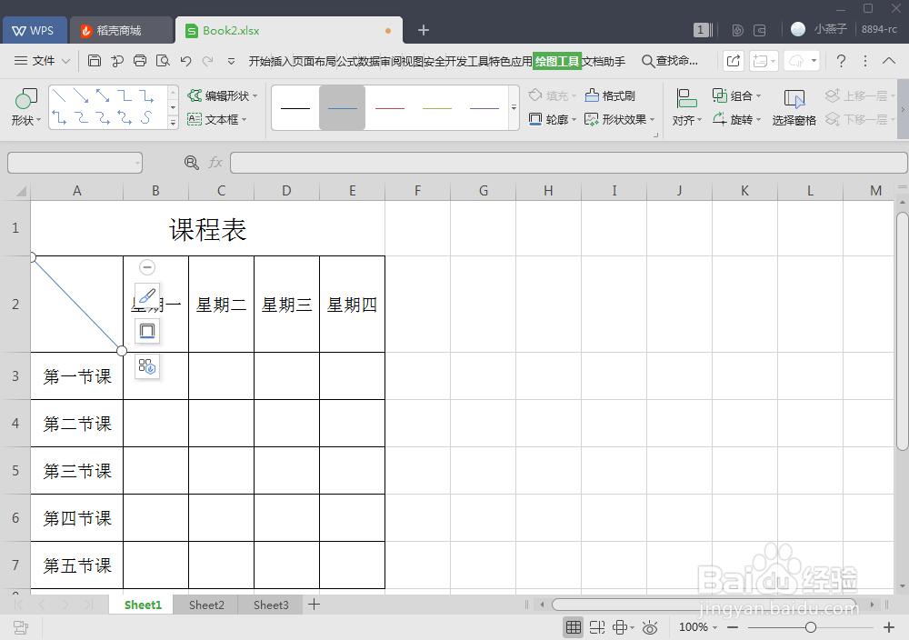Open the 文档助手 tab
Image resolution: width=909 pixels, height=640 pixels.
tap(604, 61)
